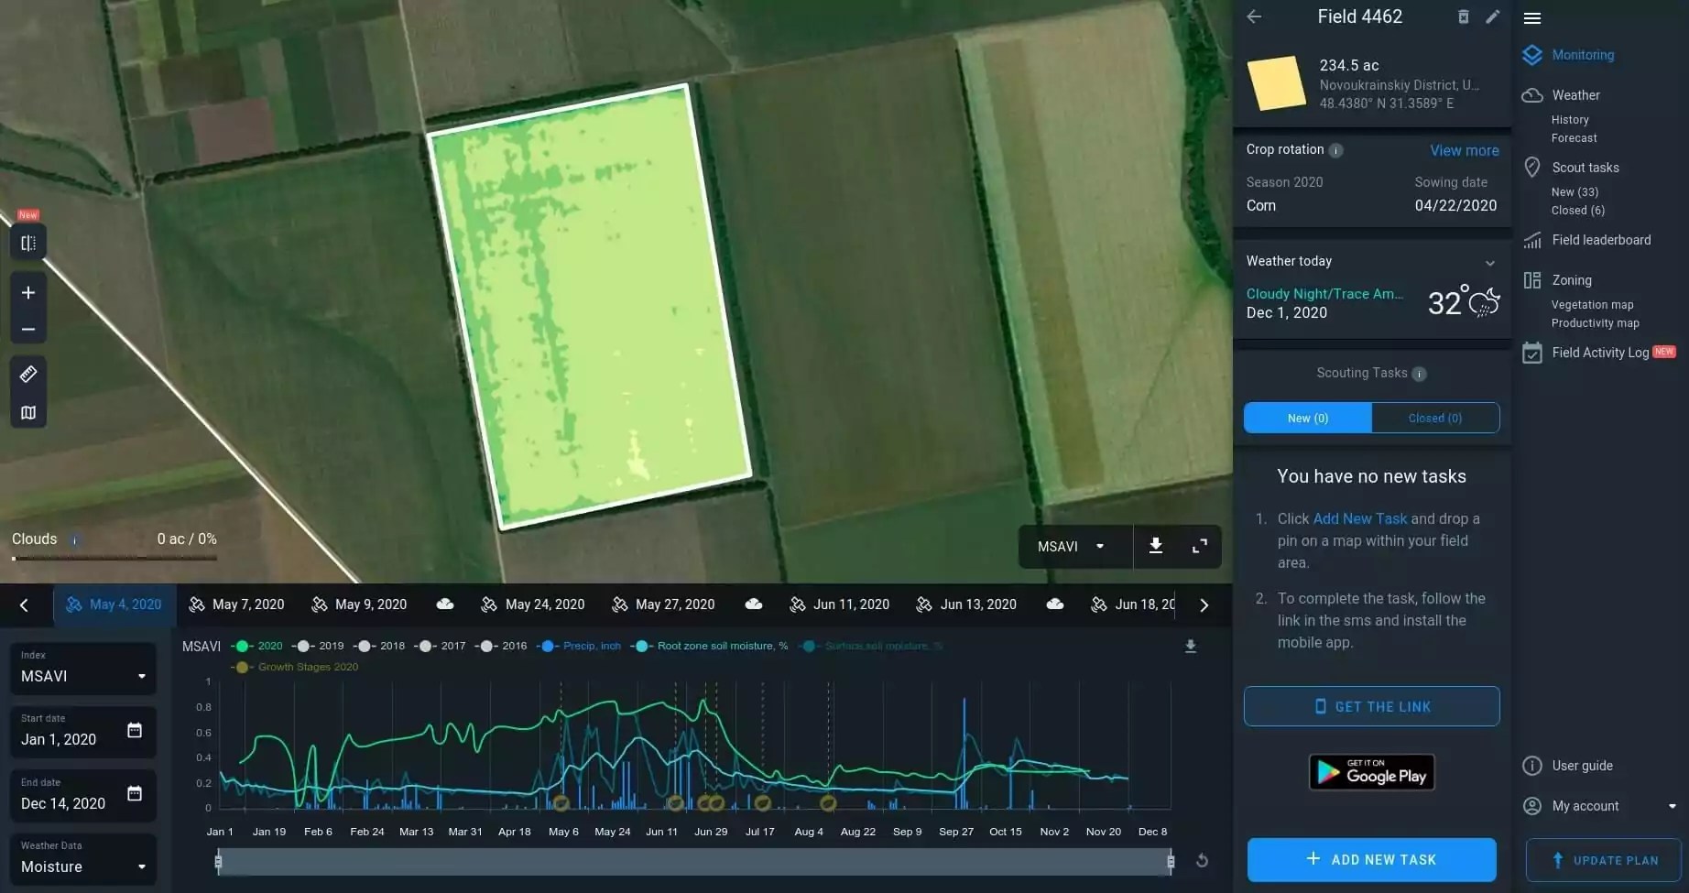The width and height of the screenshot is (1689, 893).
Task: Collapse the Weather today panel chevron
Action: click(x=1491, y=262)
